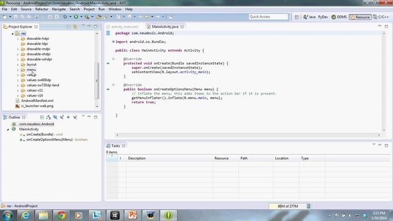Open the Window menu
The height and width of the screenshot is (221, 393).
pyautogui.click(x=115, y=9)
